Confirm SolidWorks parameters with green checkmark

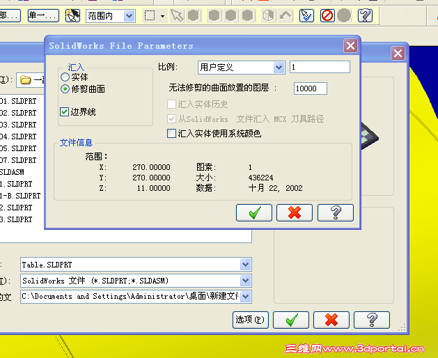tap(254, 212)
